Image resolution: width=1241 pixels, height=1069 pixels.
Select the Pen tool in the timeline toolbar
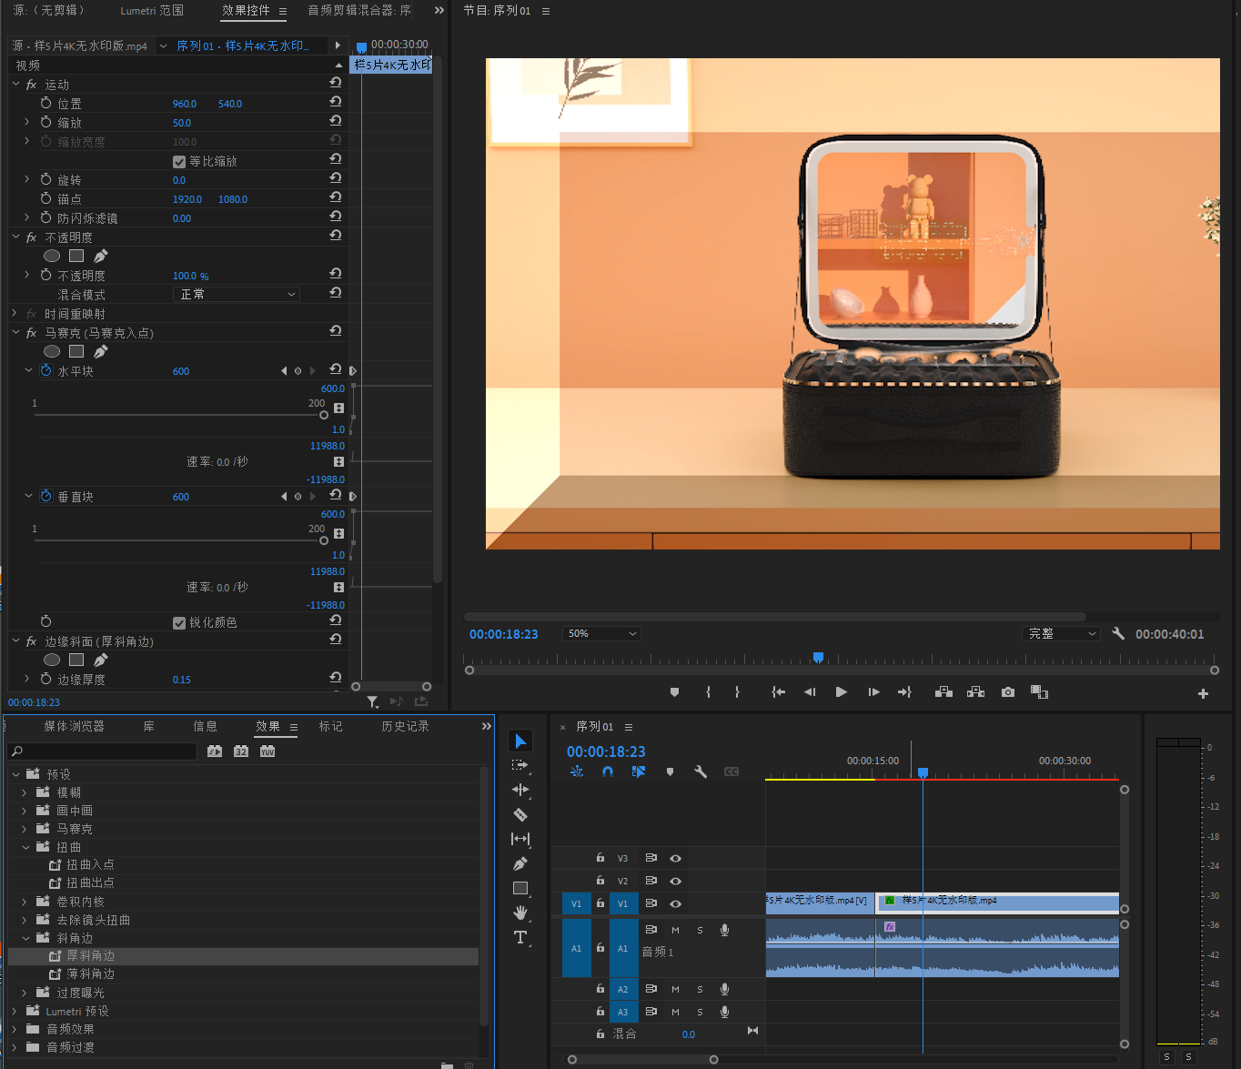(x=520, y=863)
